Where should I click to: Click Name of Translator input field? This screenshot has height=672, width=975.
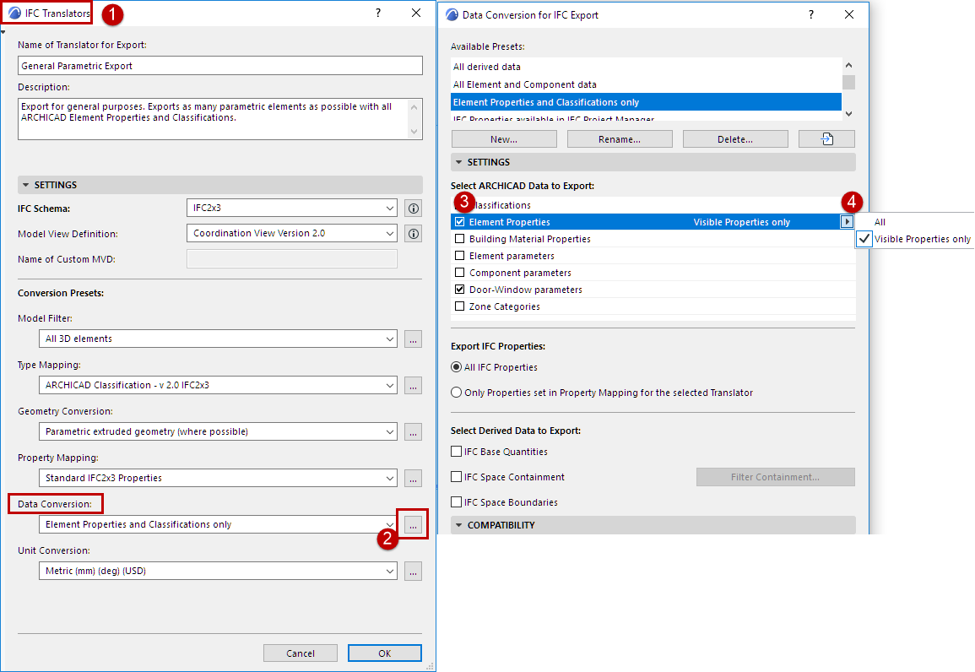(220, 66)
